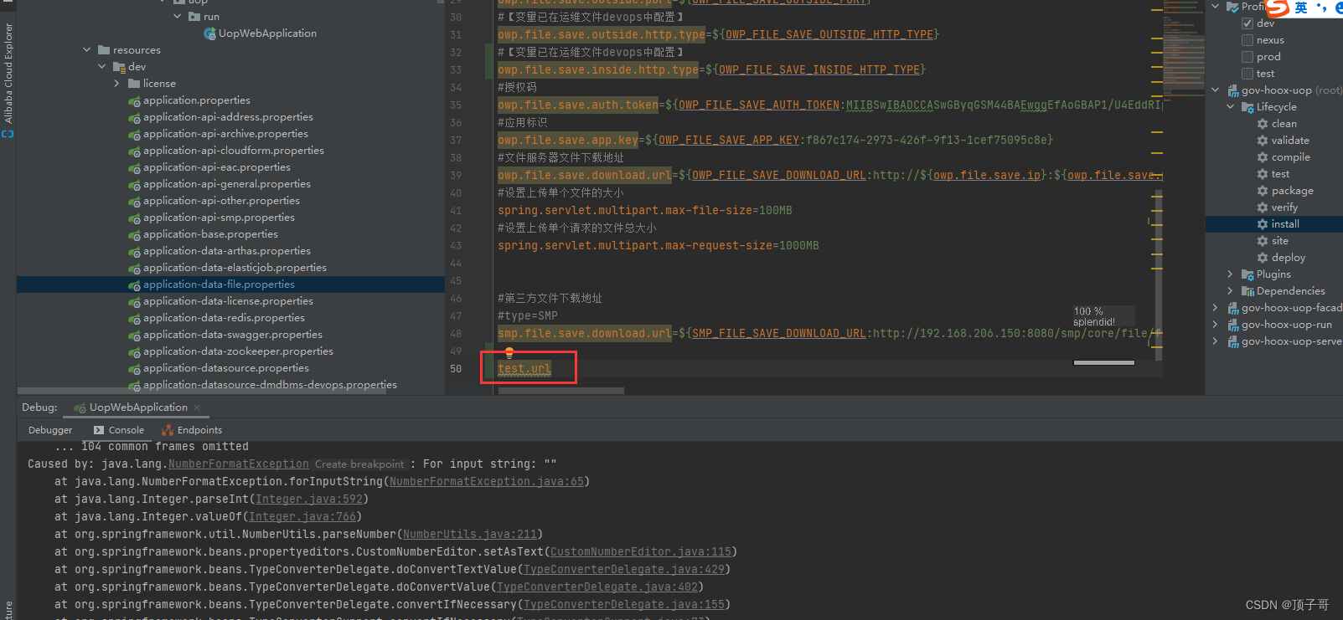Expand the Plugins node in Maven panel
1343x620 pixels.
(1231, 274)
